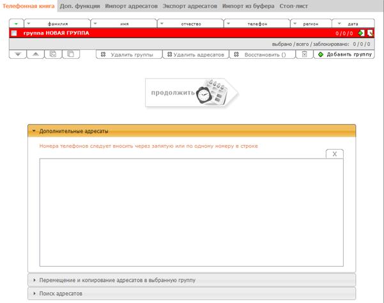Screen dimensions: 384x303
Task: Click the продолжить clock and calendar image
Action: click(192, 93)
